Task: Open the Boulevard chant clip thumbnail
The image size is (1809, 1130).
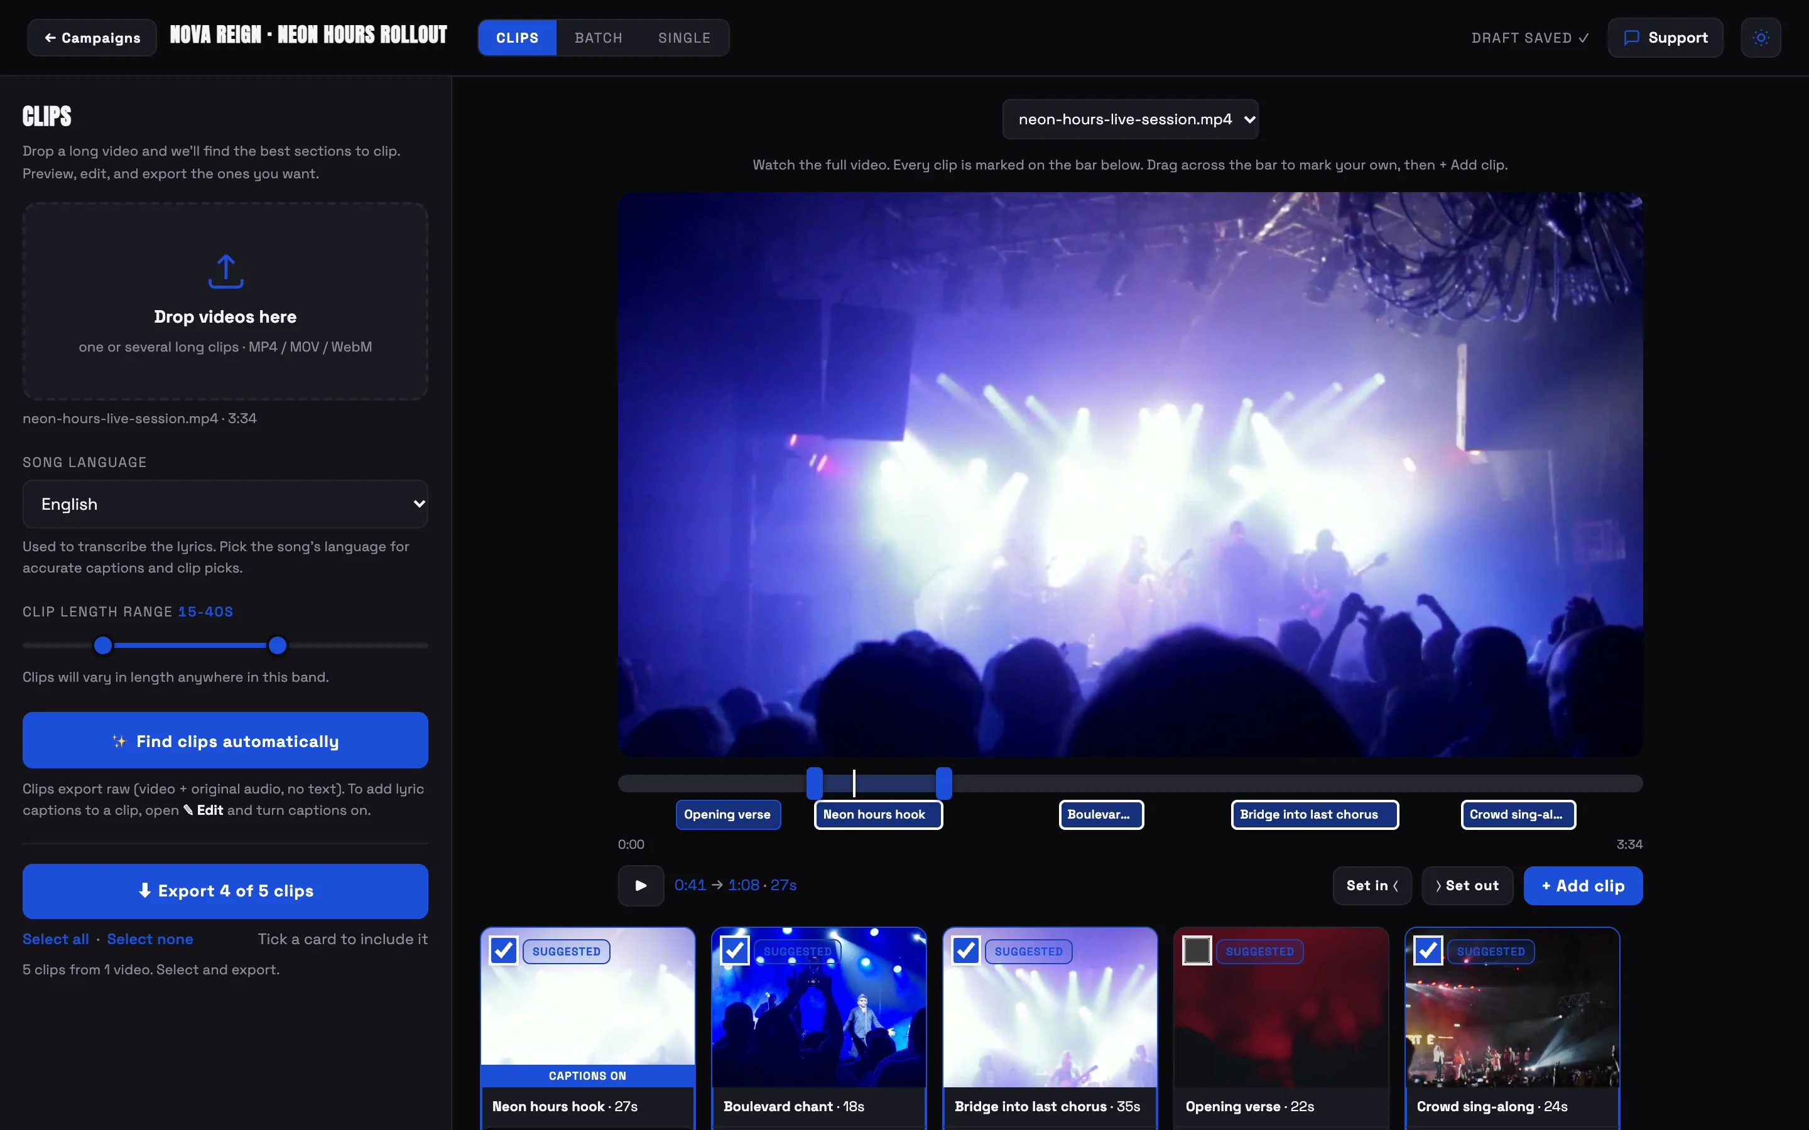Action: [818, 1008]
